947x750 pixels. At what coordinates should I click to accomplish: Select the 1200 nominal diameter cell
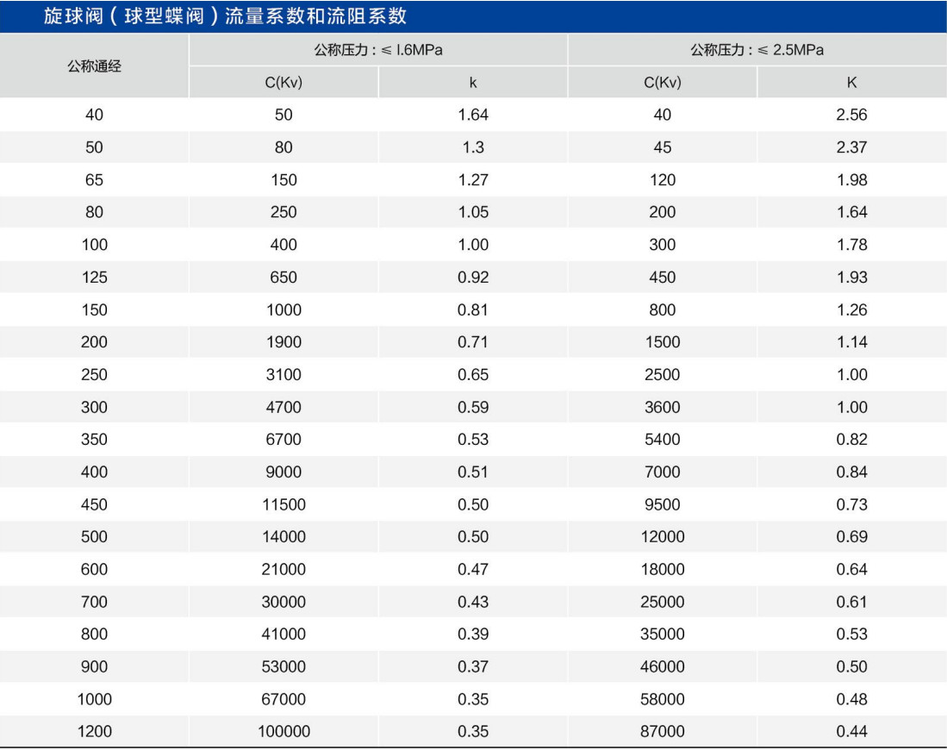pyautogui.click(x=94, y=732)
